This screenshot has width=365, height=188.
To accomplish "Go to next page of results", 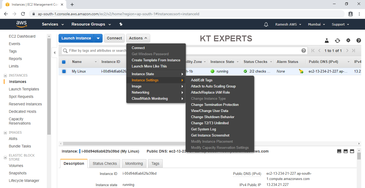I will [347, 51].
